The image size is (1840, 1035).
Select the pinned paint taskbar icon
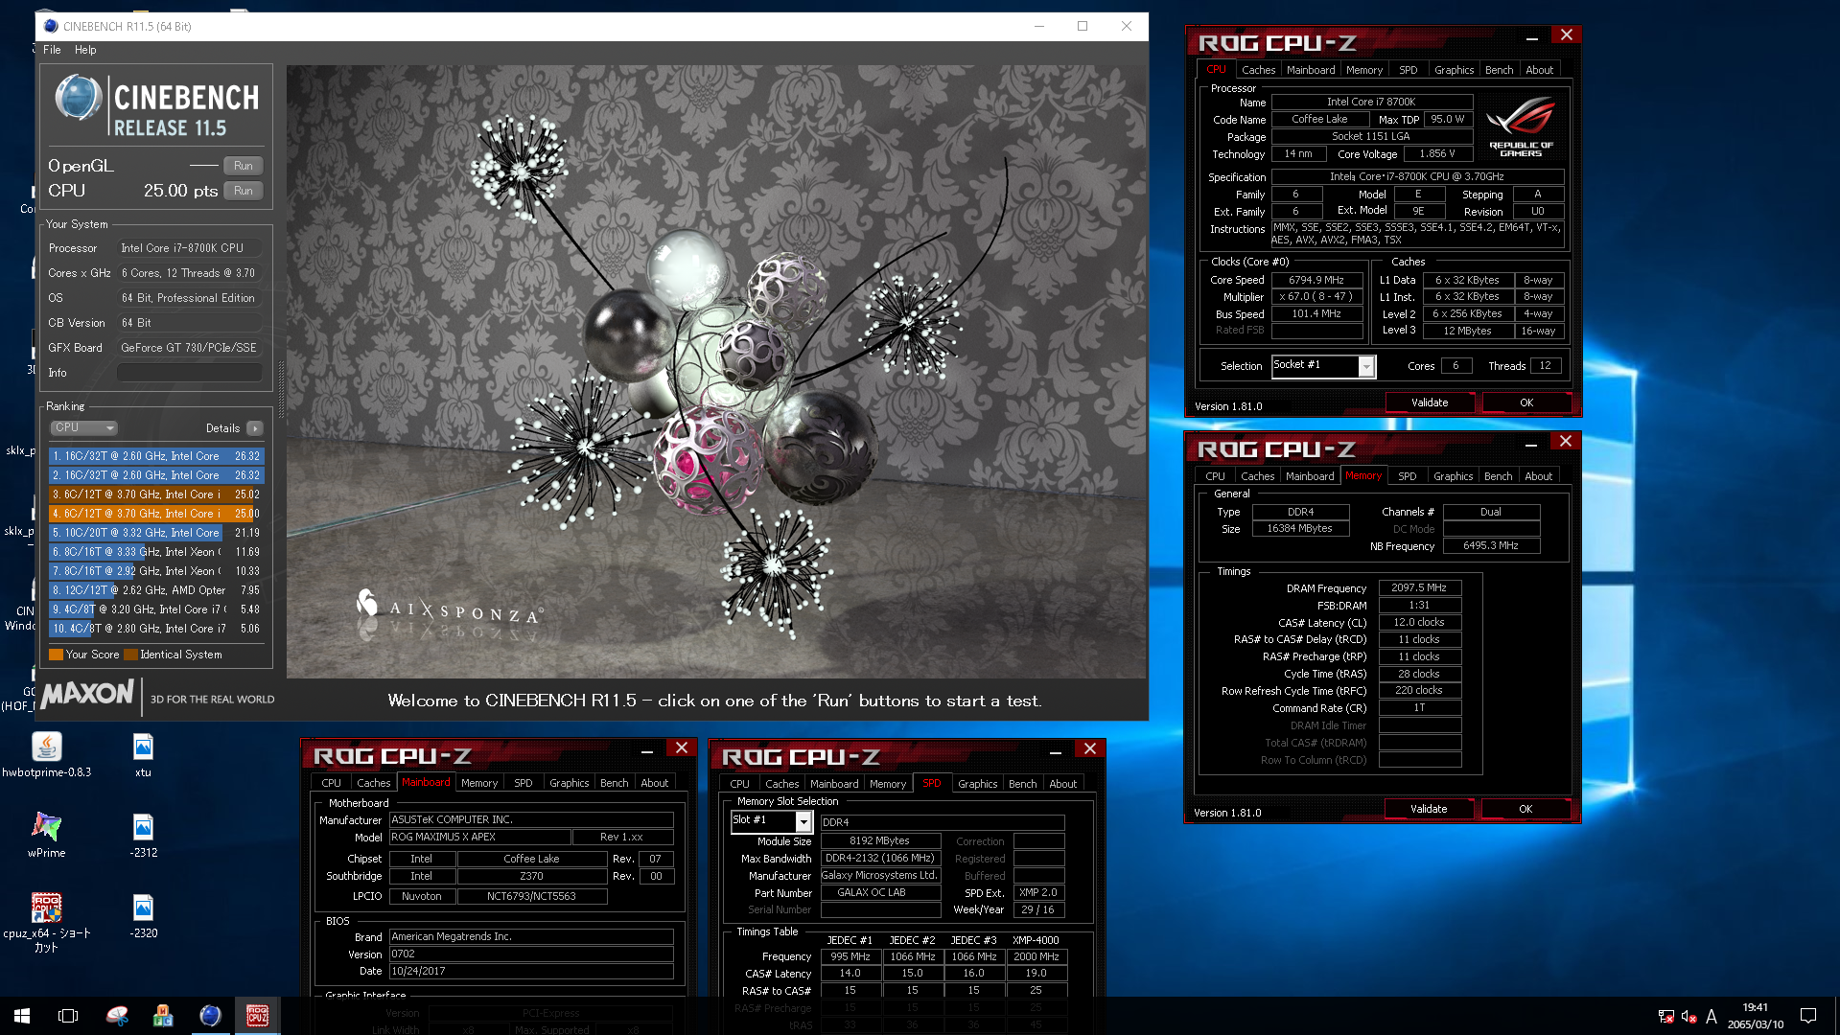pyautogui.click(x=116, y=1016)
